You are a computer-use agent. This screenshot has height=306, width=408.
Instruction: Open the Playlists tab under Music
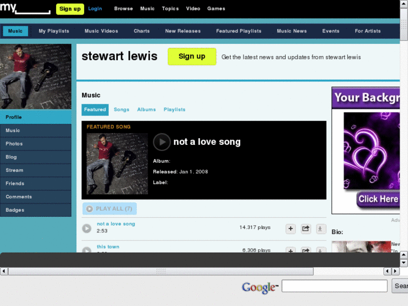point(174,109)
